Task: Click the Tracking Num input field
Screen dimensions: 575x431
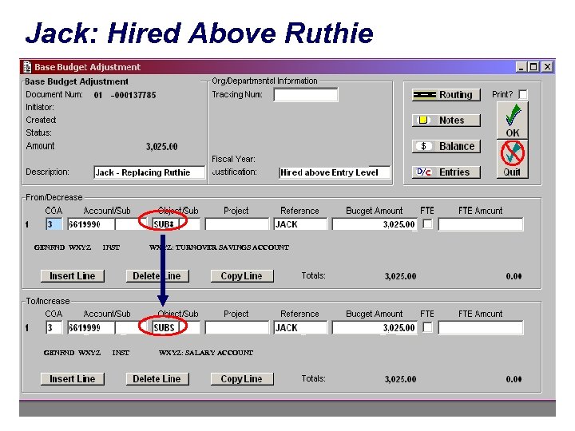Action: click(x=305, y=95)
